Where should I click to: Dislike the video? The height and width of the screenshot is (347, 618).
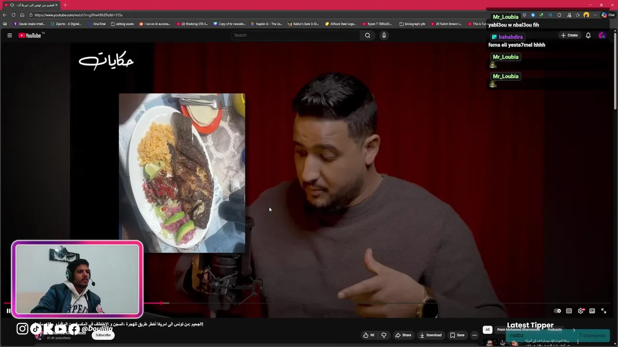coord(384,335)
